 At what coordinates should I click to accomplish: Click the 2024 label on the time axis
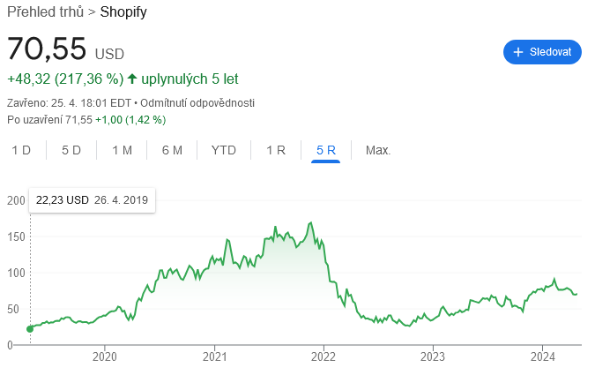543,356
